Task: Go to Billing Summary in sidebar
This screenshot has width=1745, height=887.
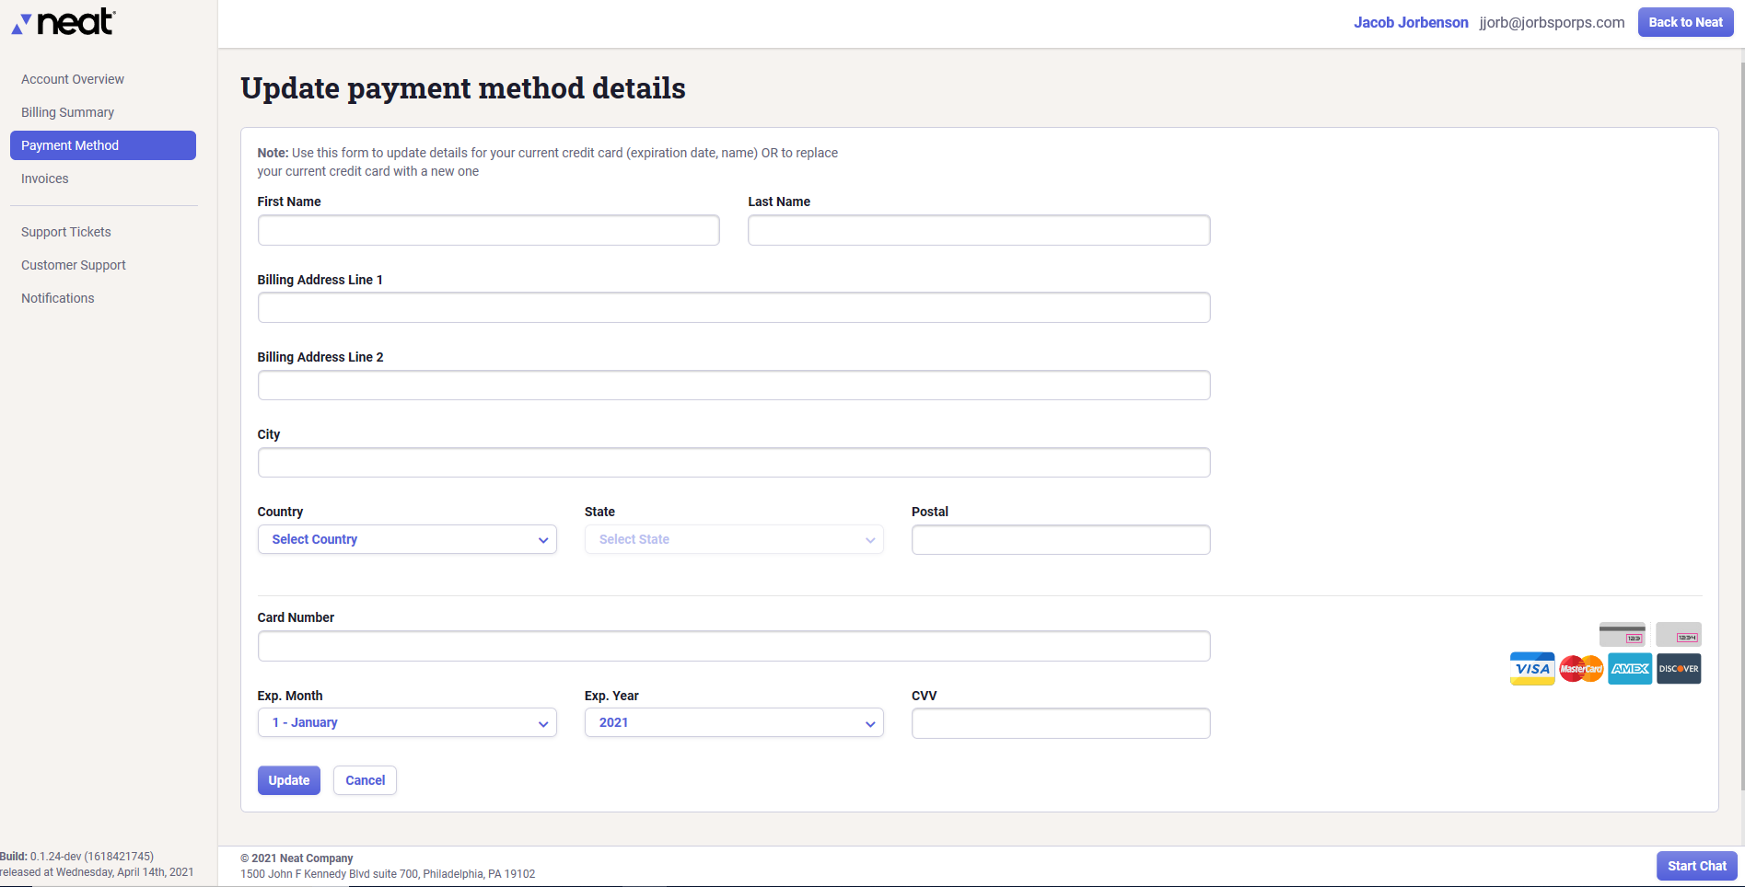Action: (68, 112)
